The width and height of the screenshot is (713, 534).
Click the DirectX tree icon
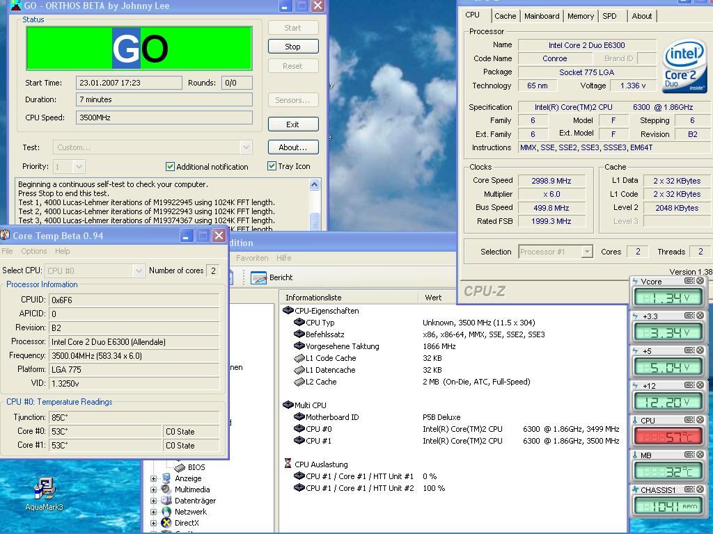[167, 523]
